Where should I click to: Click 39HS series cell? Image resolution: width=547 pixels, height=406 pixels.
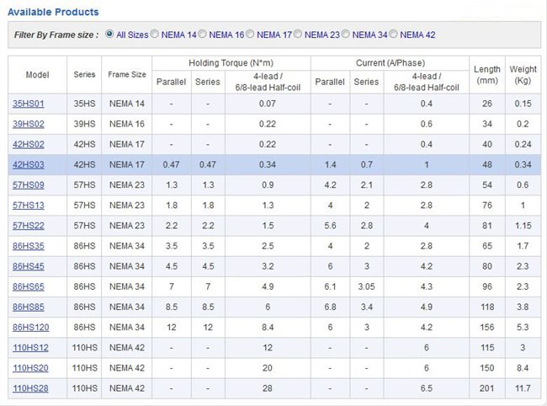click(x=84, y=124)
